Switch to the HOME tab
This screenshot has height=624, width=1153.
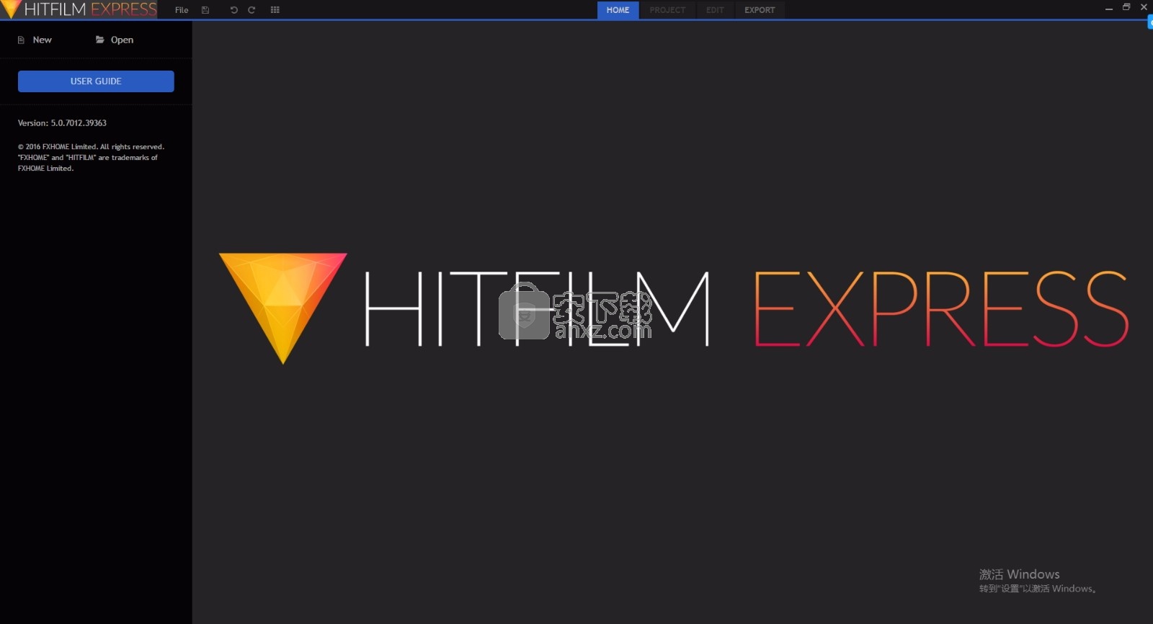pyautogui.click(x=618, y=10)
